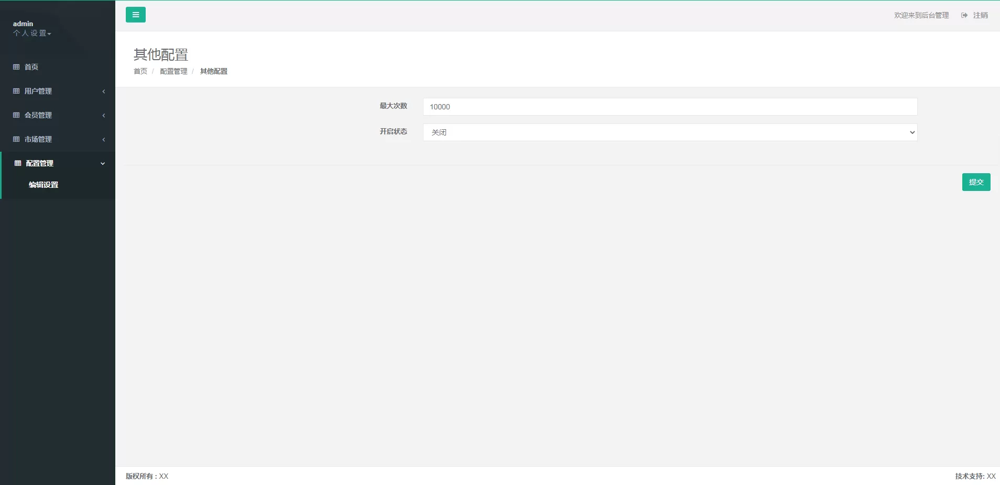Expand the 市场管理 chevron arrow
This screenshot has height=485, width=1000.
[x=104, y=139]
